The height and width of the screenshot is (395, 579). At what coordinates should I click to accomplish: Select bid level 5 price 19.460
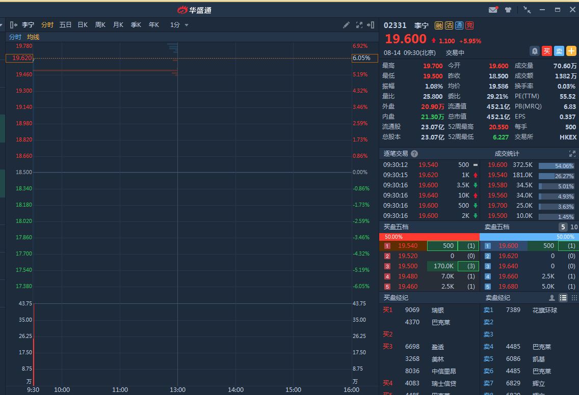coord(408,286)
